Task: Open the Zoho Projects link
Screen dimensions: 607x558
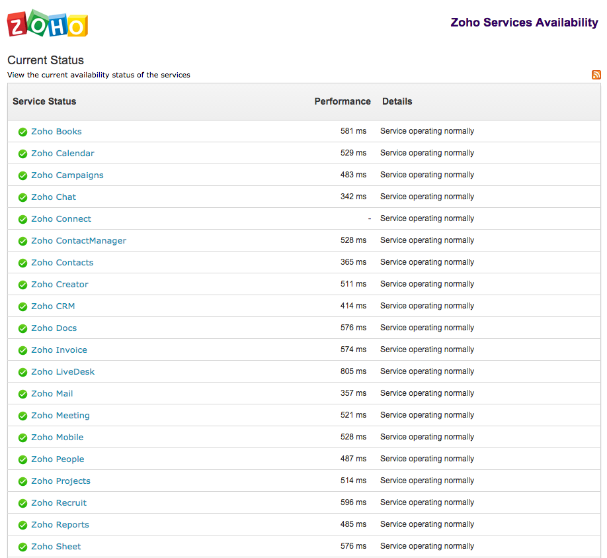Action: click(x=61, y=481)
